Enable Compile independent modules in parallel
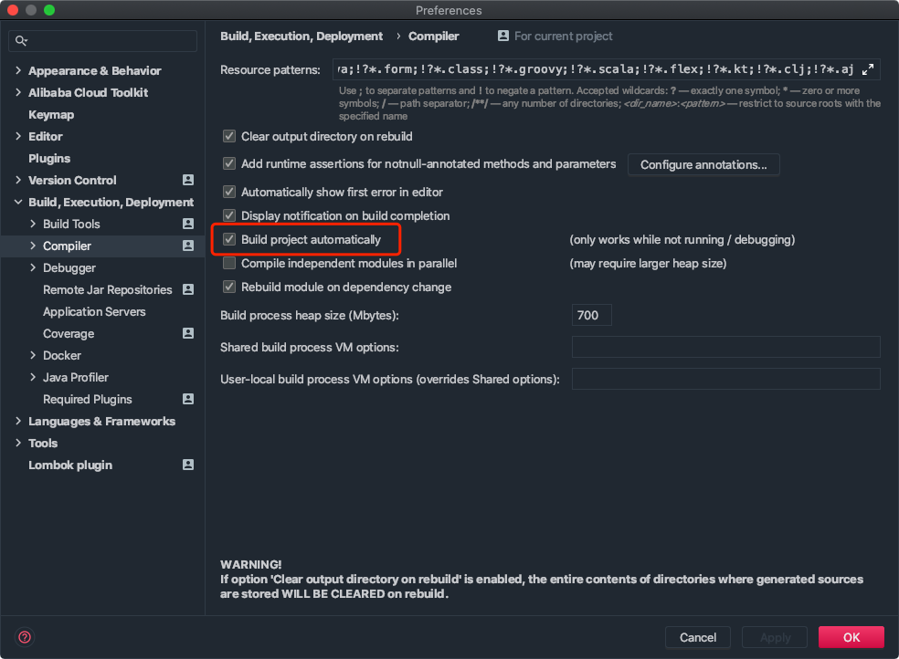This screenshot has width=899, height=659. pyautogui.click(x=229, y=264)
